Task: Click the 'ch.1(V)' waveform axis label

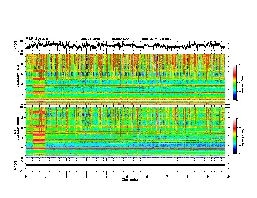Action: pyautogui.click(x=16, y=46)
